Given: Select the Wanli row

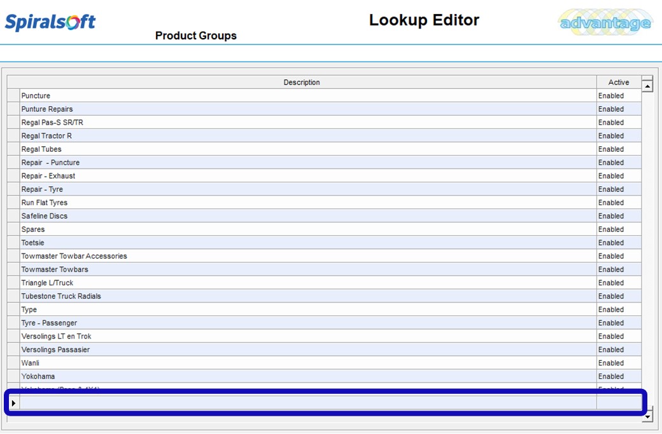Looking at the screenshot, I should (x=324, y=363).
